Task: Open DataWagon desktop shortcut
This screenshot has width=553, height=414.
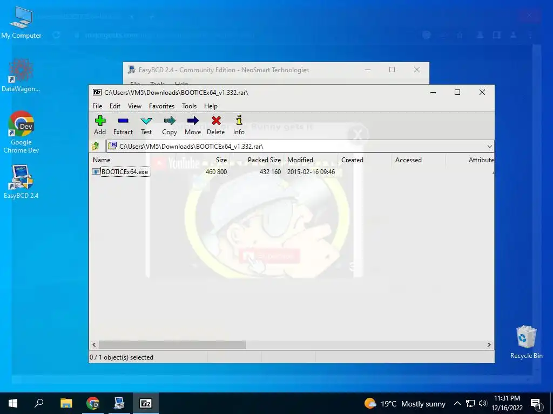Action: pos(21,75)
